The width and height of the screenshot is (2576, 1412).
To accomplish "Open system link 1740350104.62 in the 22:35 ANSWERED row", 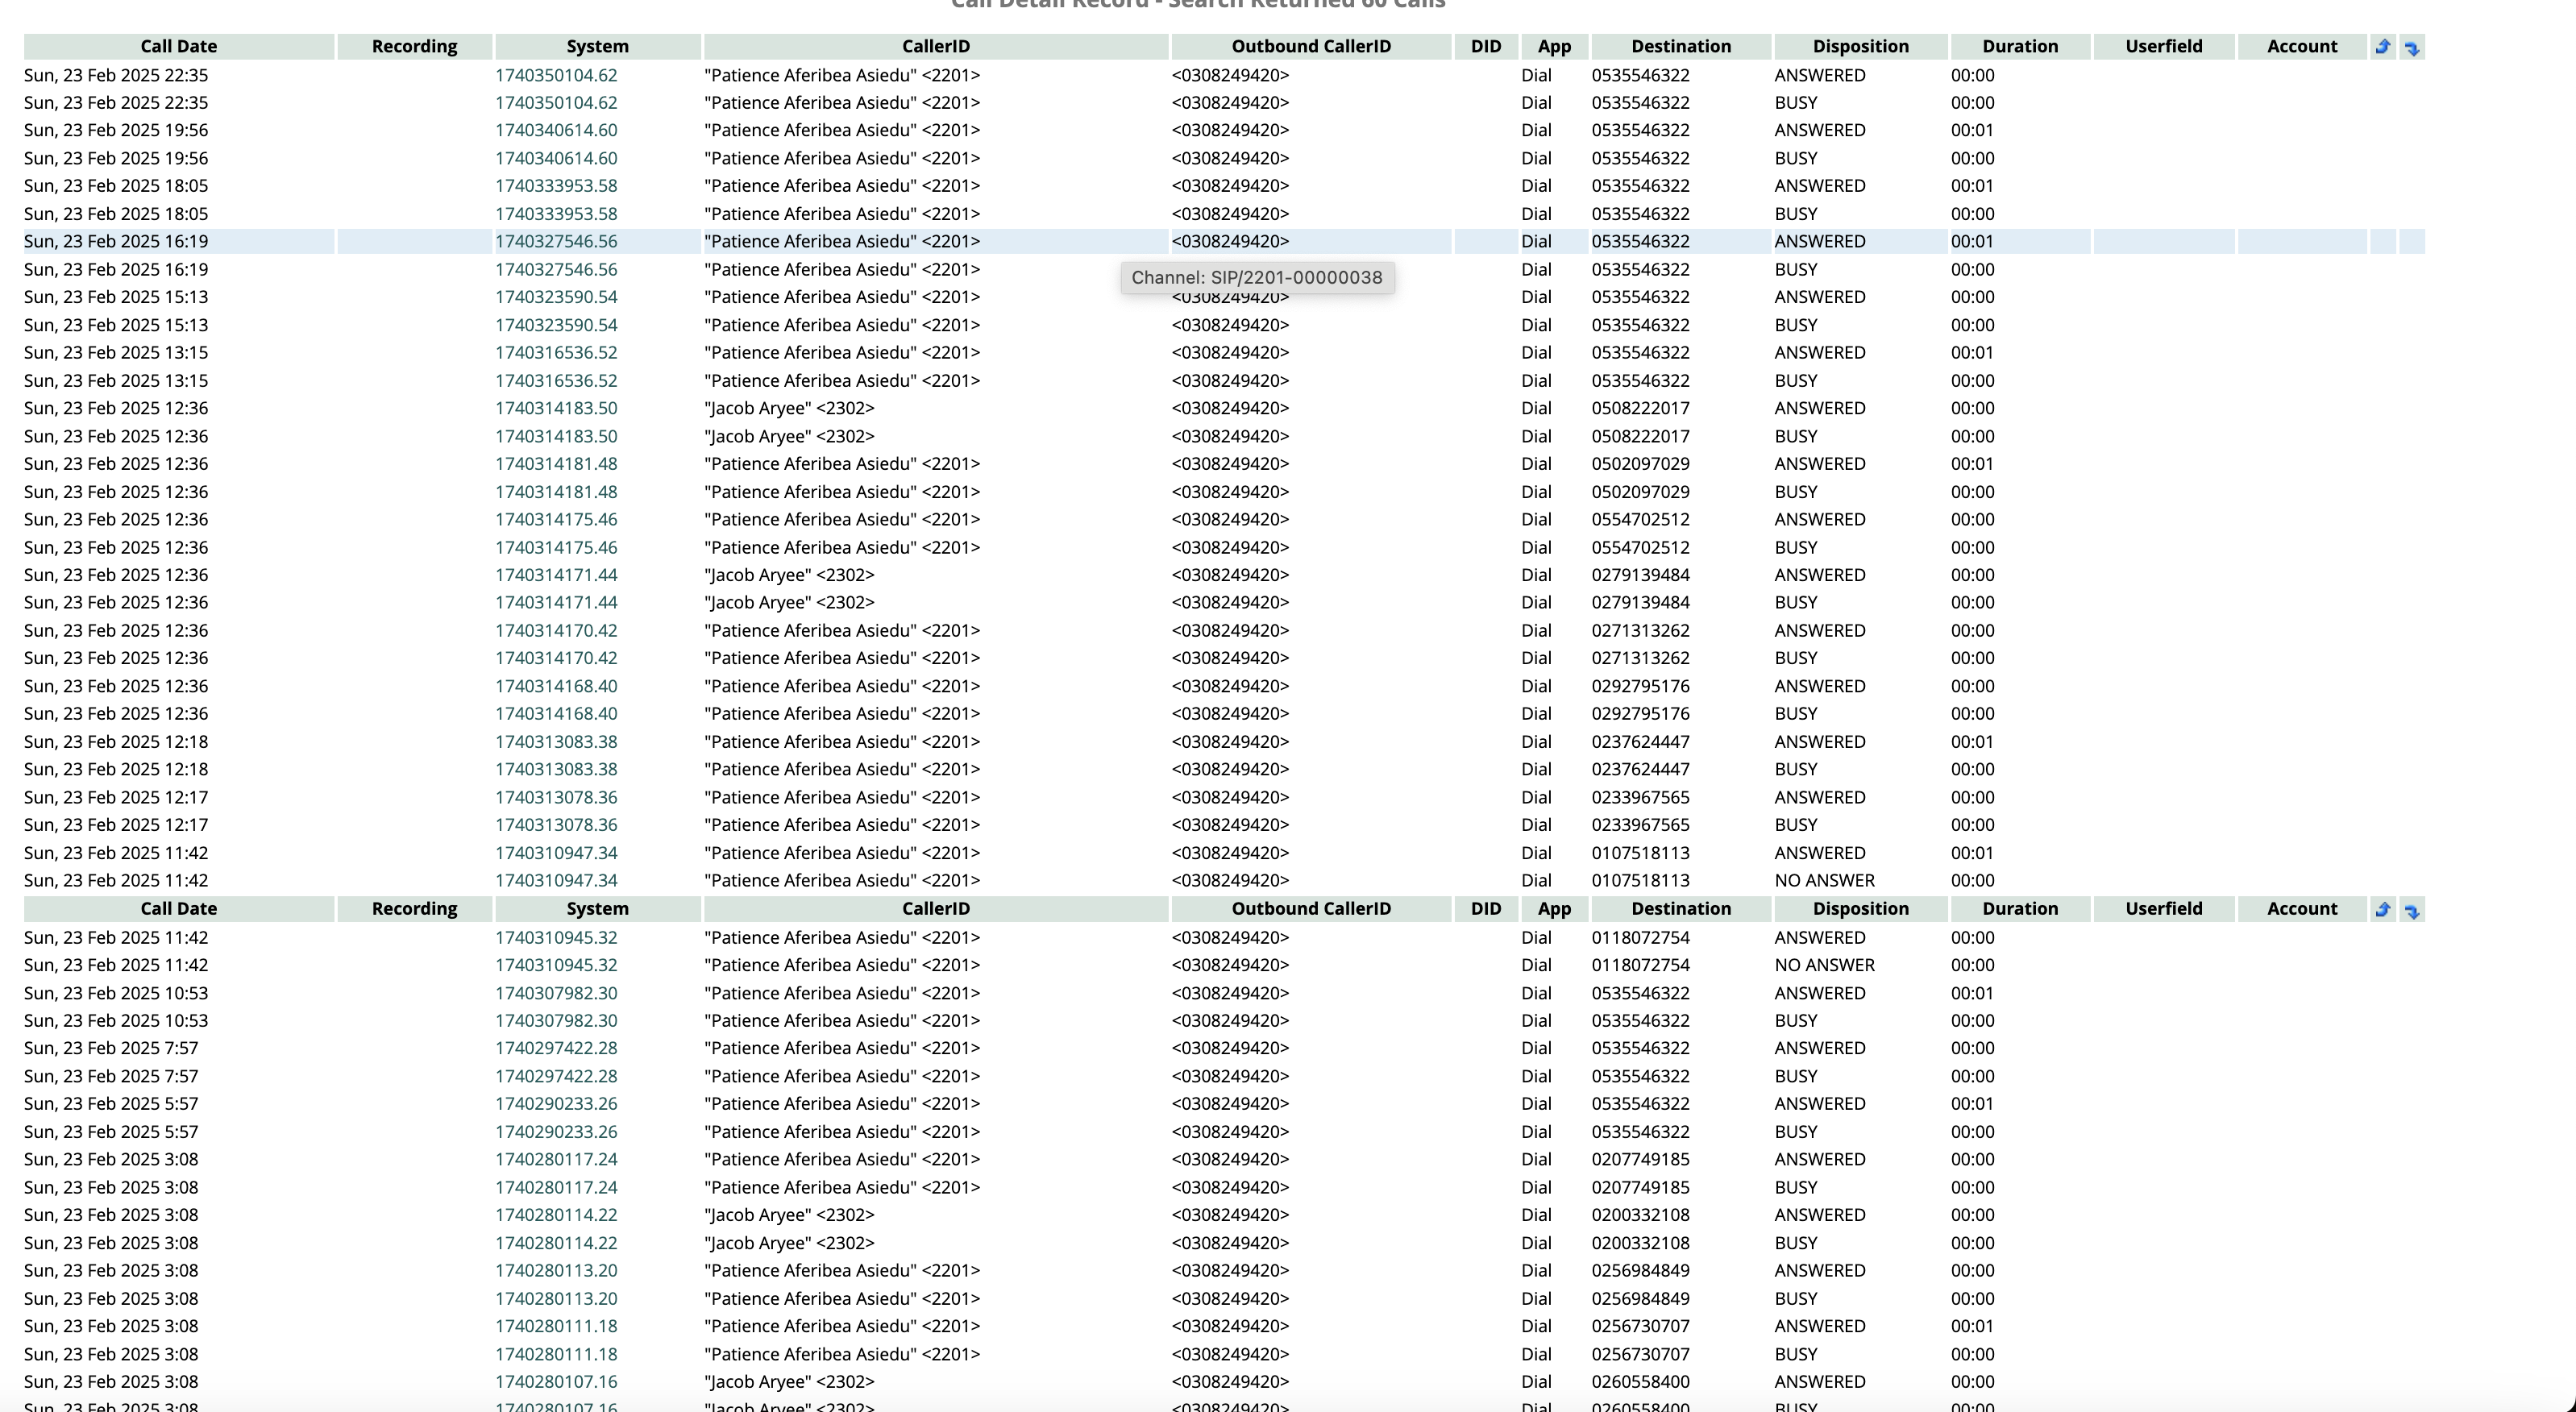I will click(556, 75).
